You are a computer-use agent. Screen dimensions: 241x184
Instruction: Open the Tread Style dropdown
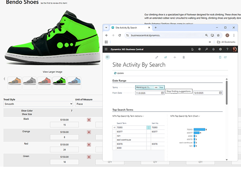click(x=38, y=104)
